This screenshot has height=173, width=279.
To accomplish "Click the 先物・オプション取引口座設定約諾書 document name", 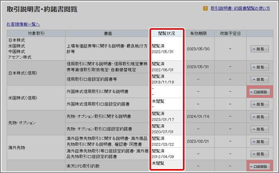I will (x=99, y=129).
